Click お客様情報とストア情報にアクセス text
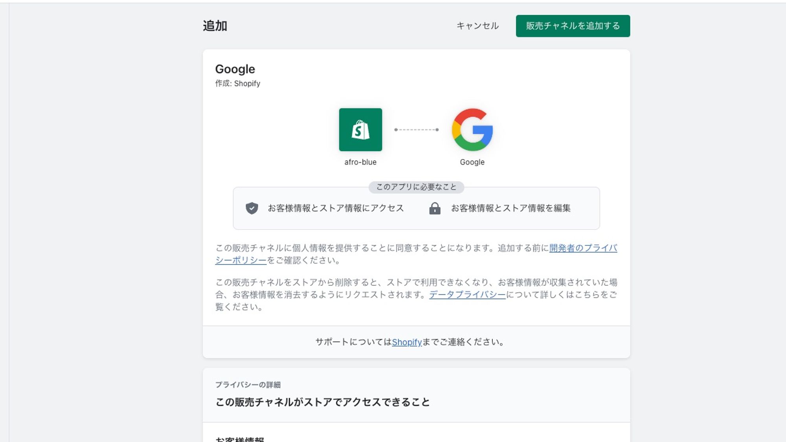786x442 pixels. (336, 208)
